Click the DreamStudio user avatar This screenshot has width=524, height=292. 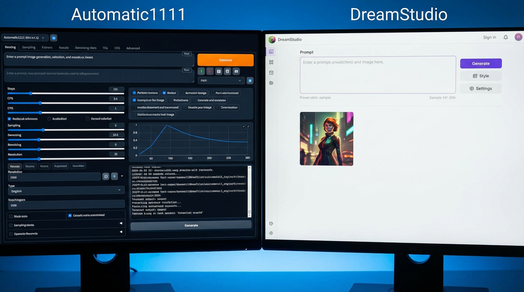(x=518, y=37)
